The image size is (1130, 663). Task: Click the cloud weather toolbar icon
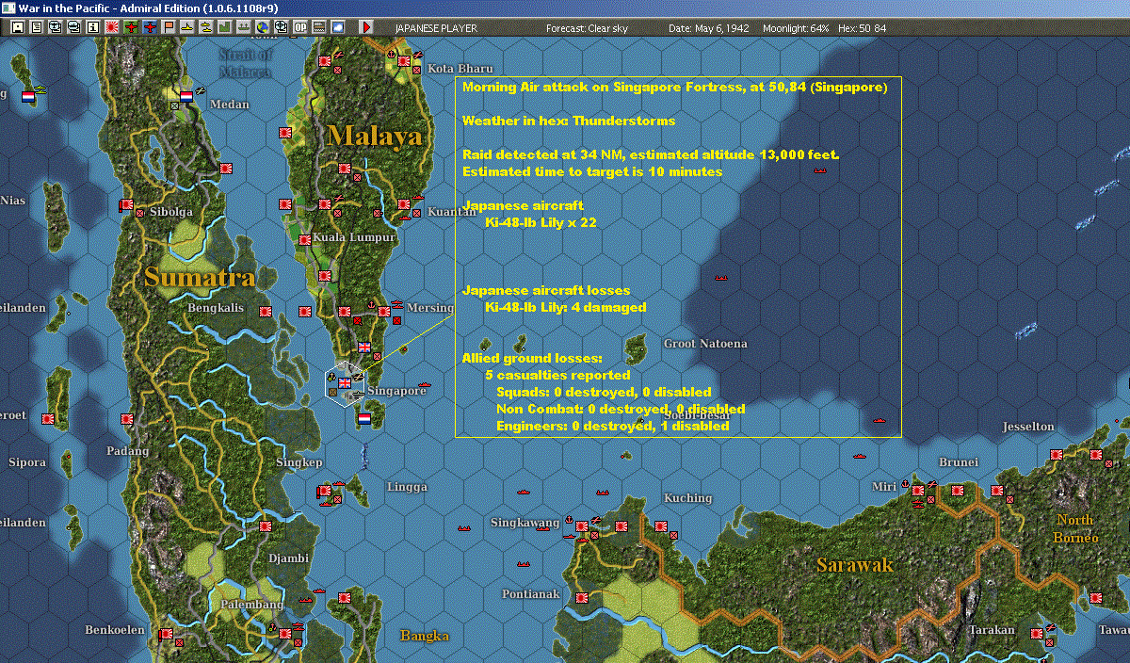click(x=338, y=27)
